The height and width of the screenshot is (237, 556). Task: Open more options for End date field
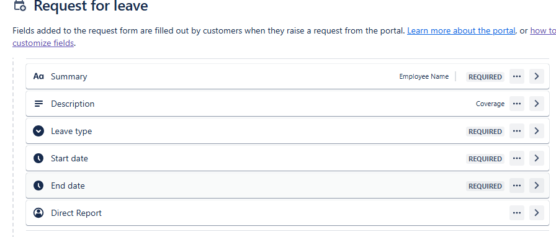coord(517,186)
